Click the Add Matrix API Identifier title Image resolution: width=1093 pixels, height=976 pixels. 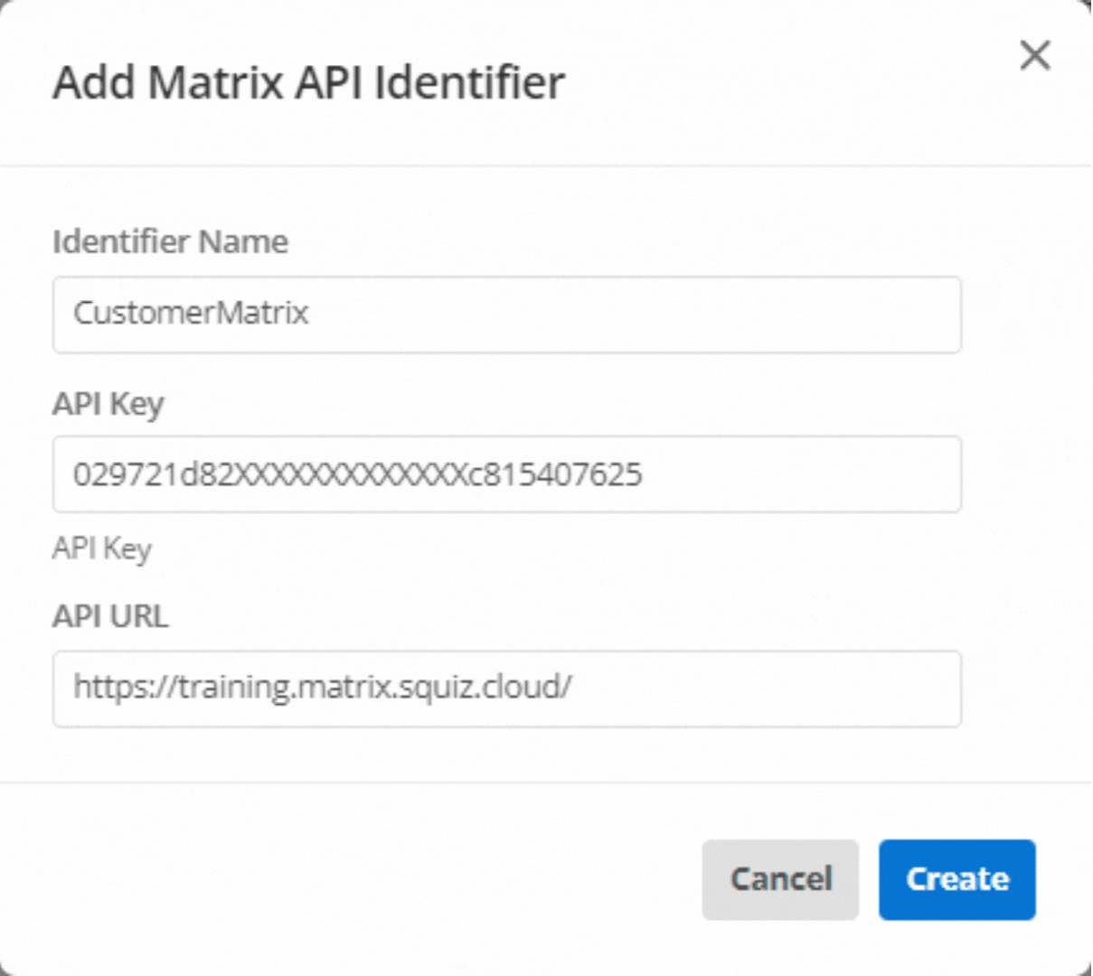[x=309, y=82]
